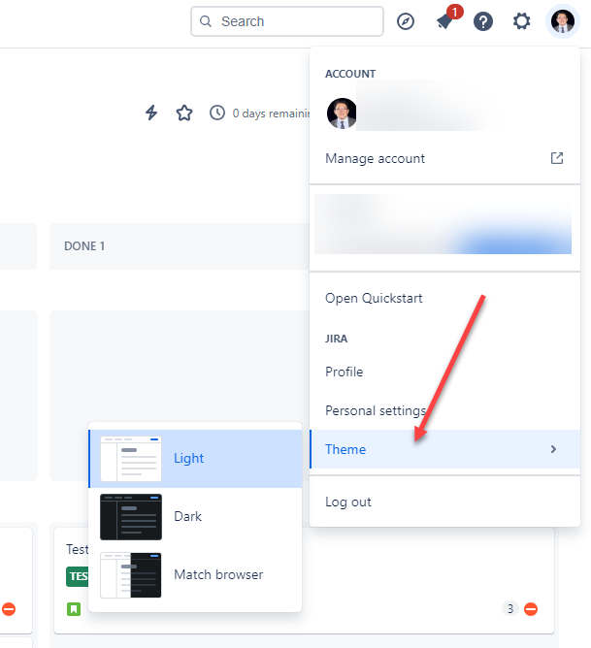Click the magnifier icon in Search box
The image size is (591, 648).
click(206, 21)
